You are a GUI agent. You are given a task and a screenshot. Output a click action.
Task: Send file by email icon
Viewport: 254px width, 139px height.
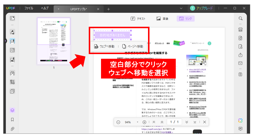241,63
